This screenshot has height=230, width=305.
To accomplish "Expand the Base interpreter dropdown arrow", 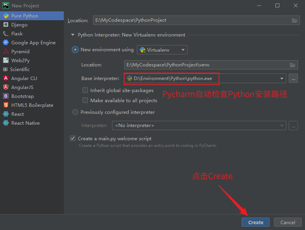I will [x=282, y=78].
